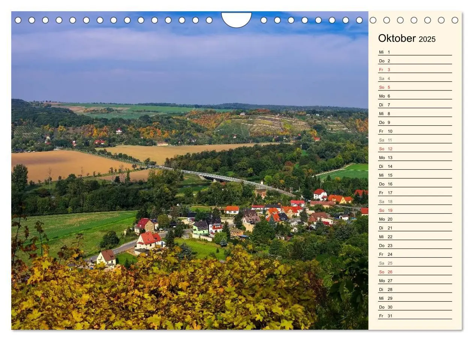
Task: Select the red 'So 5' row
Action: (x=415, y=87)
